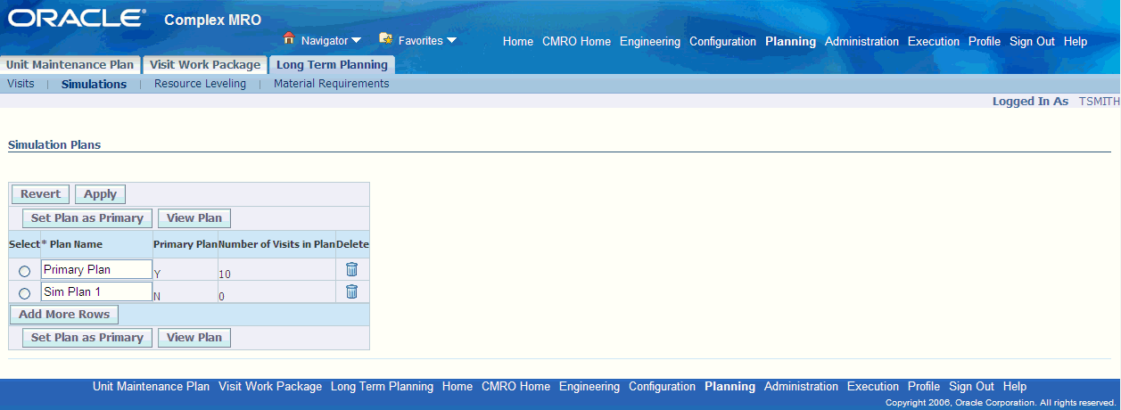The width and height of the screenshot is (1121, 410).
Task: Open the Navigator dropdown menu
Action: (x=331, y=41)
